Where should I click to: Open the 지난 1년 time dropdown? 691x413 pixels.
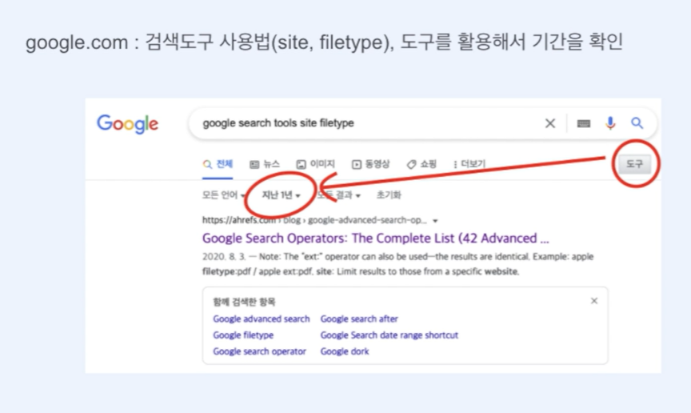click(281, 195)
